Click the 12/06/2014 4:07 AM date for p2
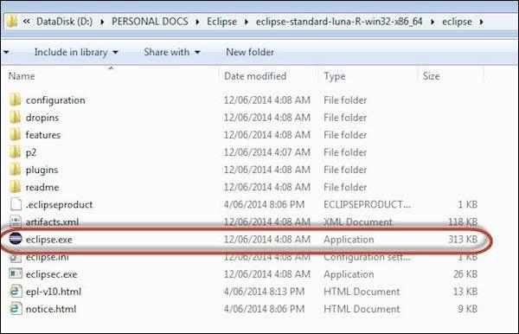Viewport: 519px width, 334px height. tap(266, 152)
